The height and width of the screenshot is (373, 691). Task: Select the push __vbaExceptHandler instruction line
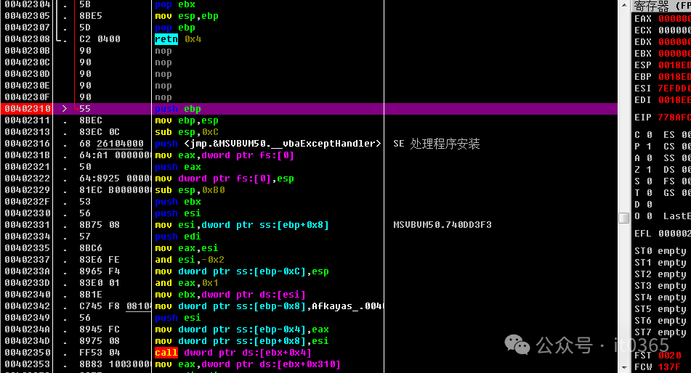(x=267, y=144)
